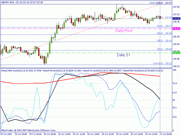
Task: Click the LOW (0.0) - 235.22 Fibonacci label
Action: [162, 64]
